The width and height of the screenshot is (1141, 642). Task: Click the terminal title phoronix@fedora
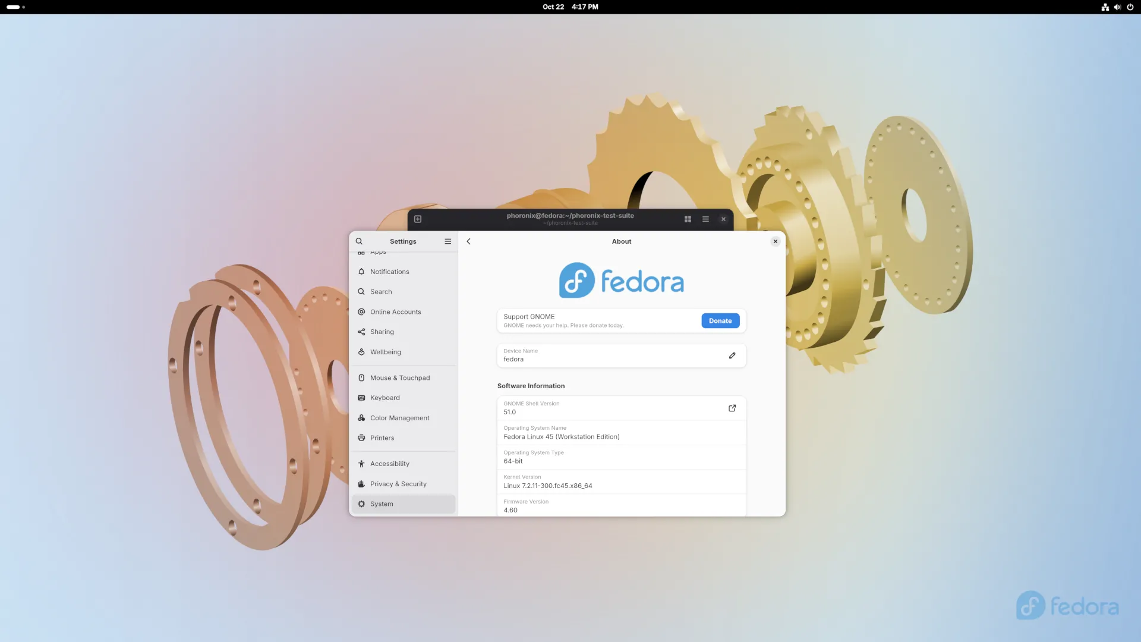[x=570, y=216]
